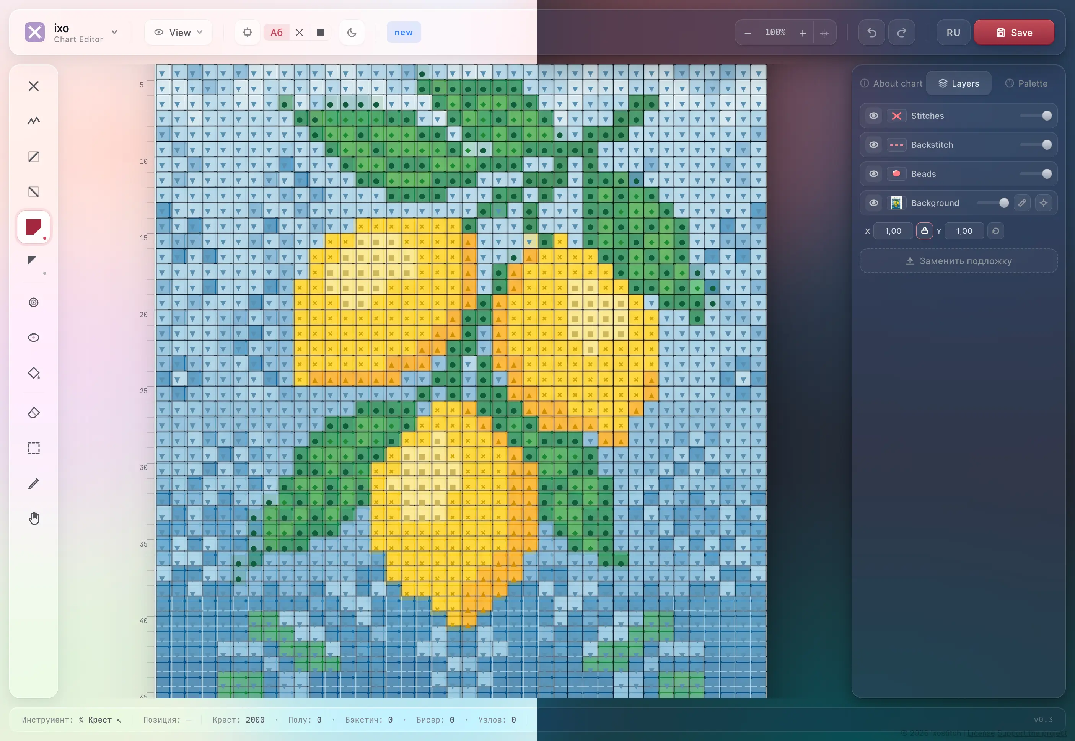
Task: Select the forward-slash half stitch tool
Action: 33,157
